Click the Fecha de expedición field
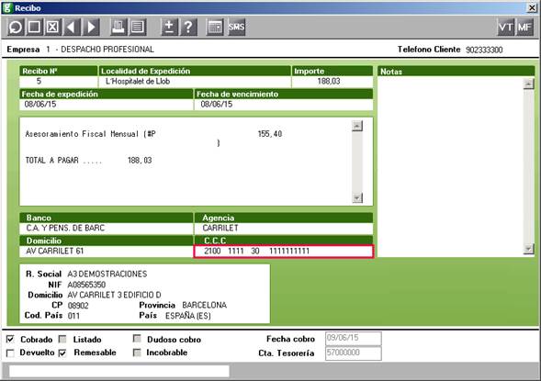The image size is (541, 381). click(x=107, y=105)
